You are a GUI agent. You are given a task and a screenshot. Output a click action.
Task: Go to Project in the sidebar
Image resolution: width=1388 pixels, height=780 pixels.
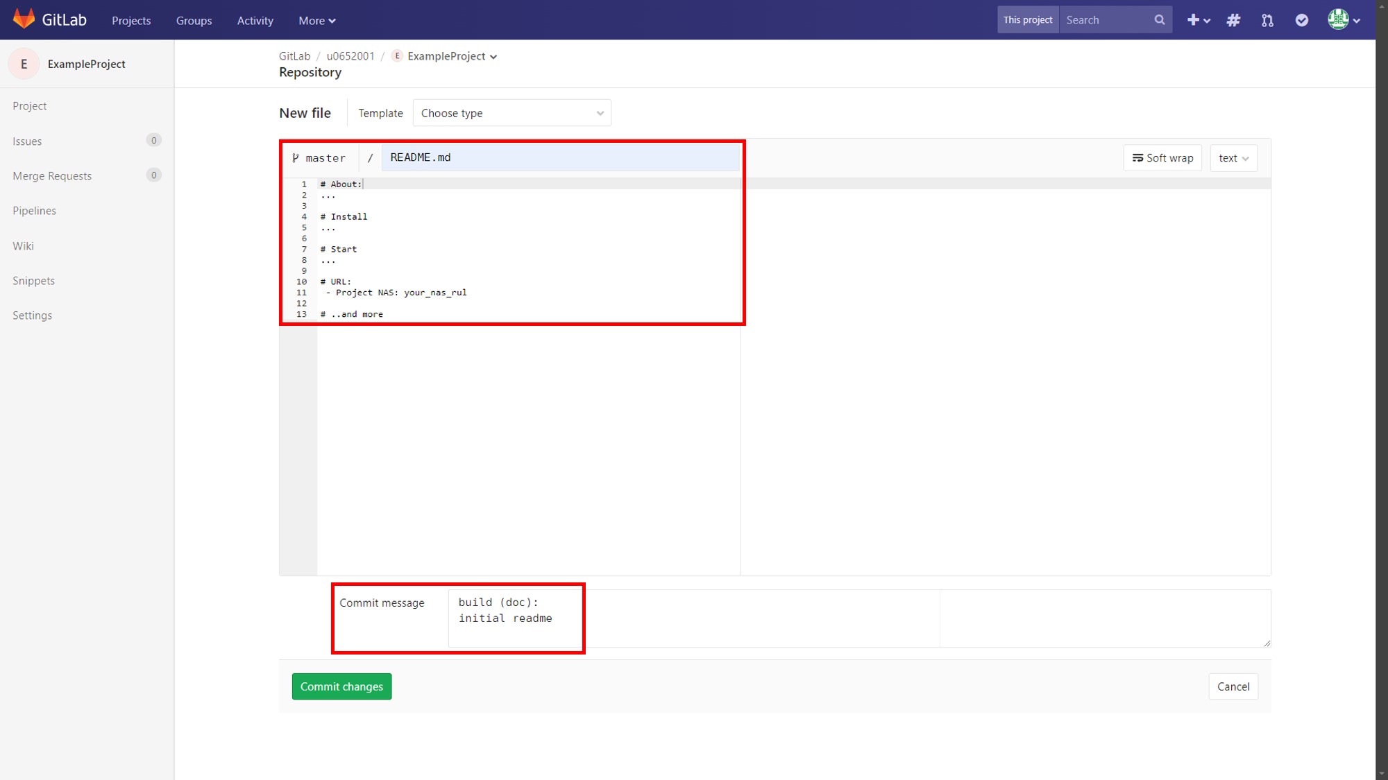(30, 106)
